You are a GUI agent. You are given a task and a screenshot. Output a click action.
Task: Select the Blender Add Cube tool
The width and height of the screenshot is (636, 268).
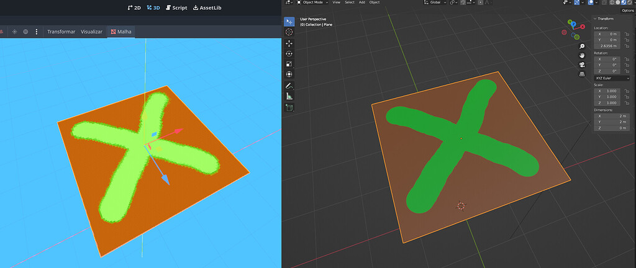click(x=289, y=107)
